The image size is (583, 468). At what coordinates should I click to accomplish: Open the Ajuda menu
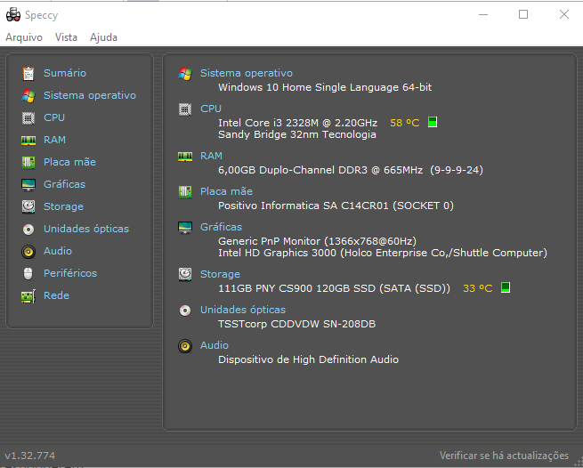[x=103, y=37]
